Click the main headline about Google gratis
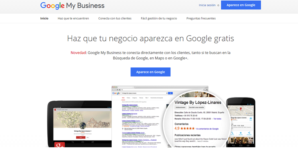Screen dimensions: 298x150 [151, 39]
